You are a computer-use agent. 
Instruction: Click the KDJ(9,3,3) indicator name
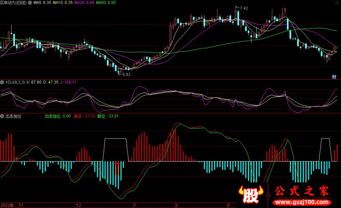pyautogui.click(x=15, y=82)
